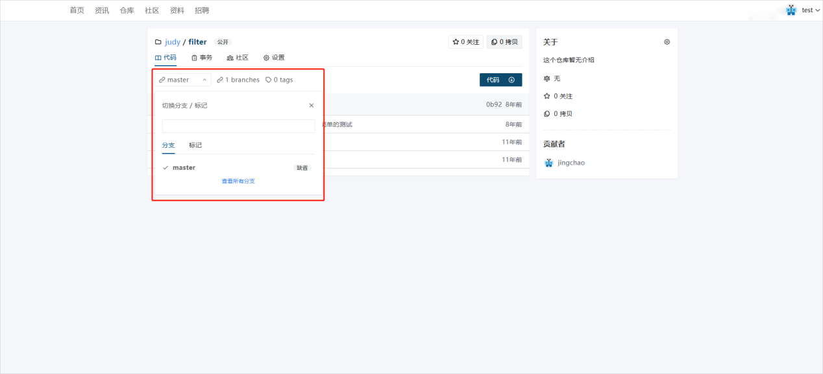This screenshot has width=823, height=374.
Task: Switch to the 标记 tab
Action: click(195, 145)
